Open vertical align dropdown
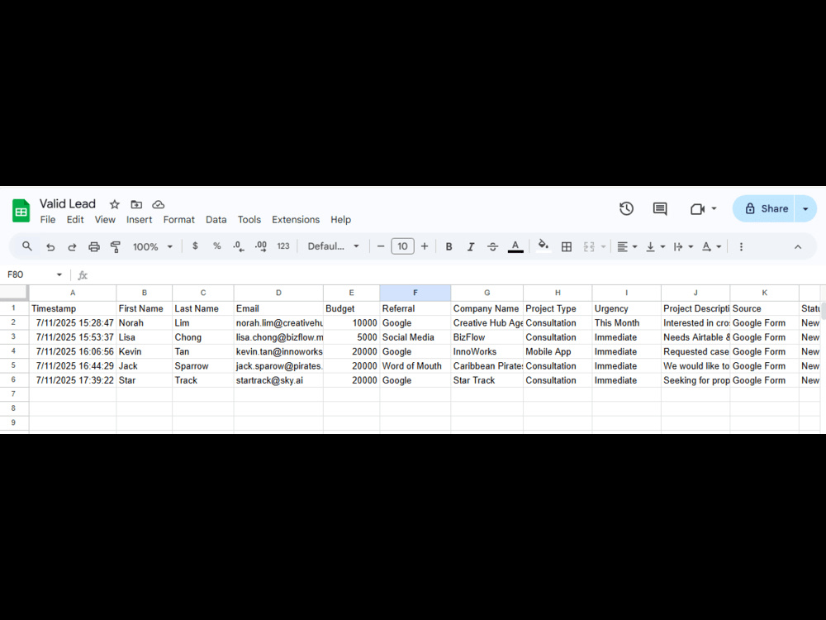826x620 pixels. pyautogui.click(x=655, y=246)
